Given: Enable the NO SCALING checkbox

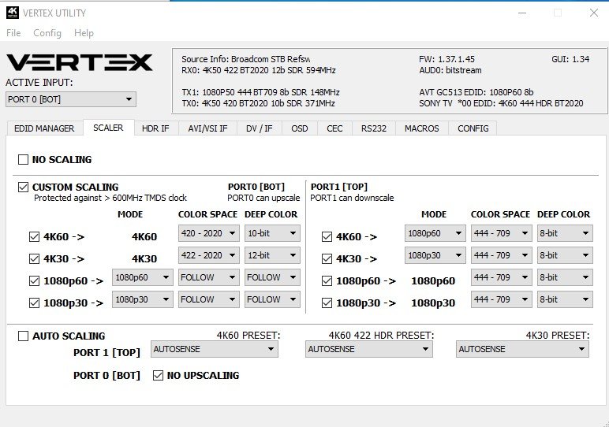Looking at the screenshot, I should 23,160.
